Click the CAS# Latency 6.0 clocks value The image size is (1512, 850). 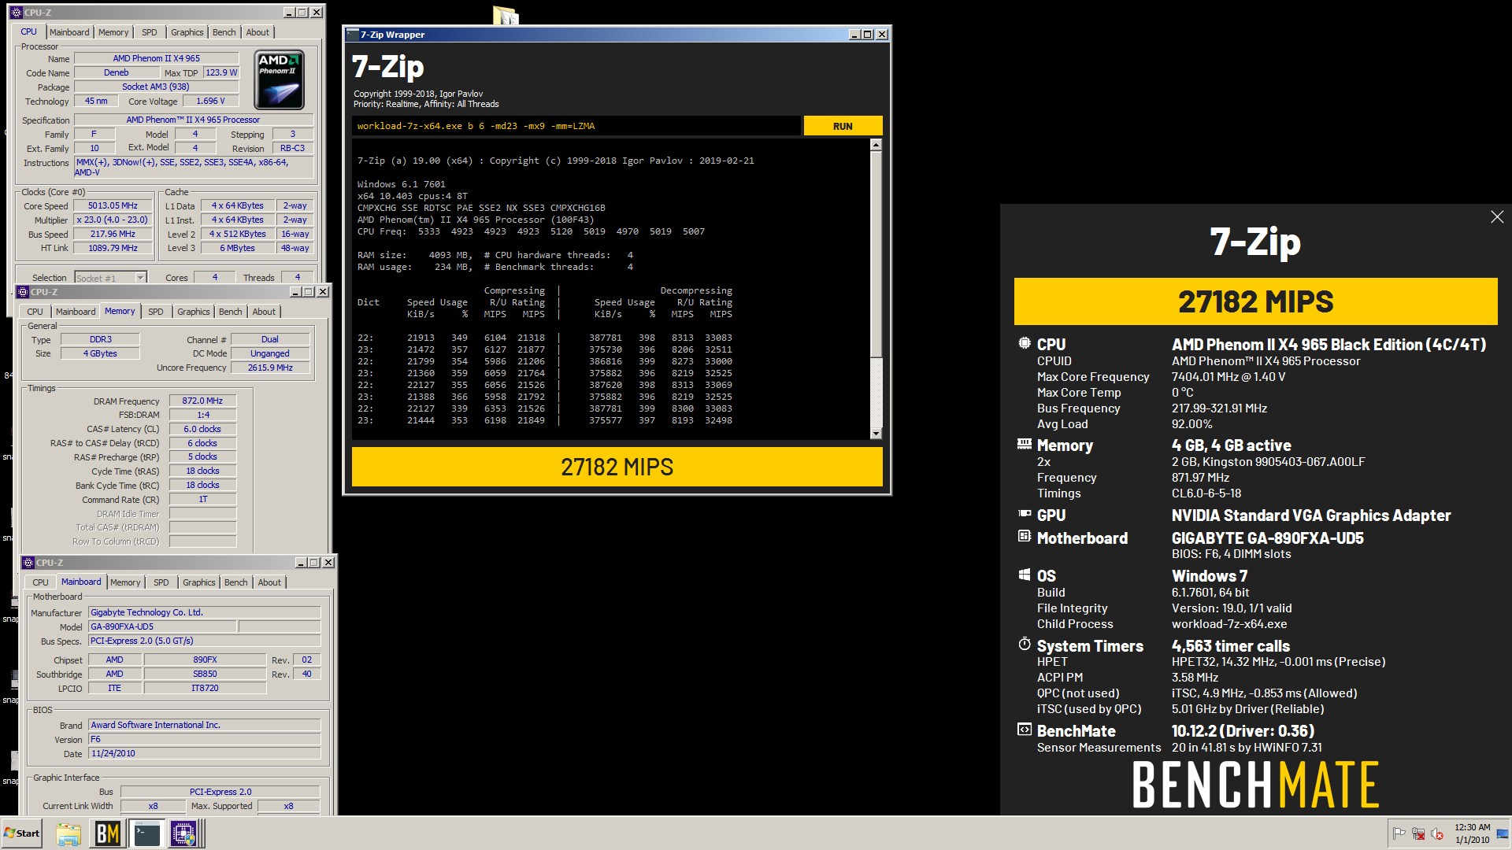(x=202, y=429)
